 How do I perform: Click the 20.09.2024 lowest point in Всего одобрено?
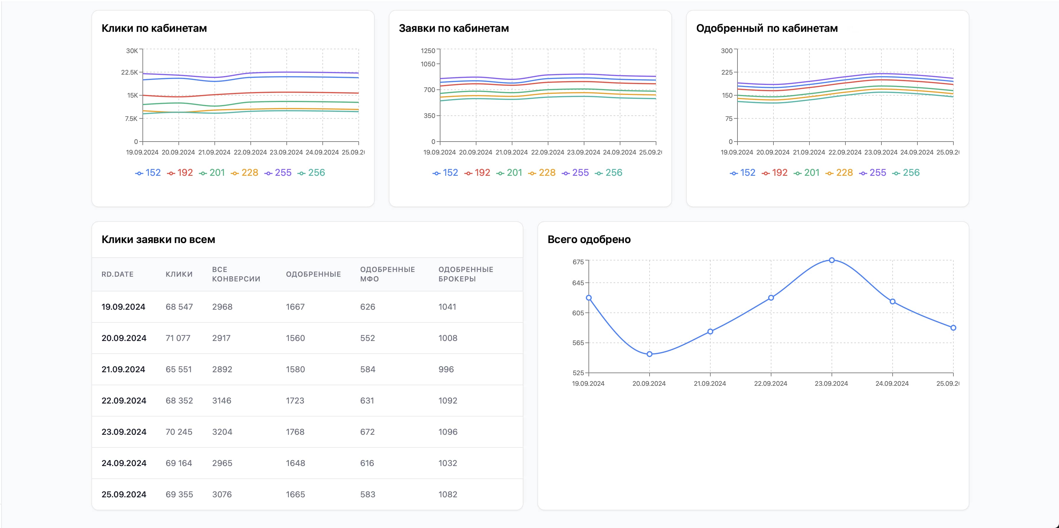[650, 354]
